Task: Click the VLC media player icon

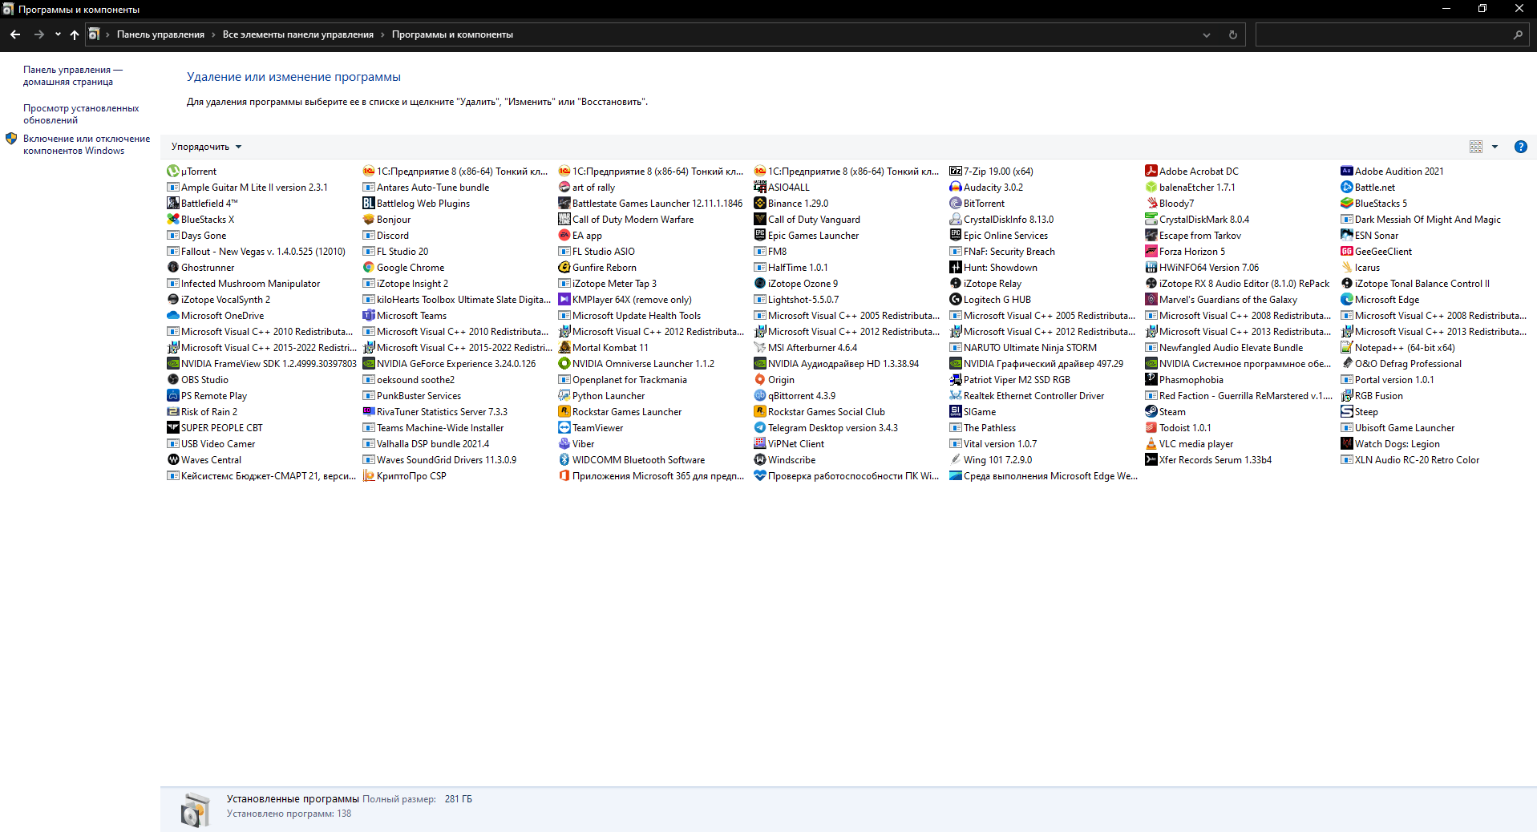Action: [x=1151, y=443]
